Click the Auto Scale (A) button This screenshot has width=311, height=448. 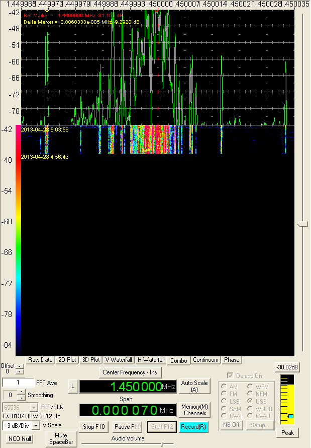(x=194, y=386)
